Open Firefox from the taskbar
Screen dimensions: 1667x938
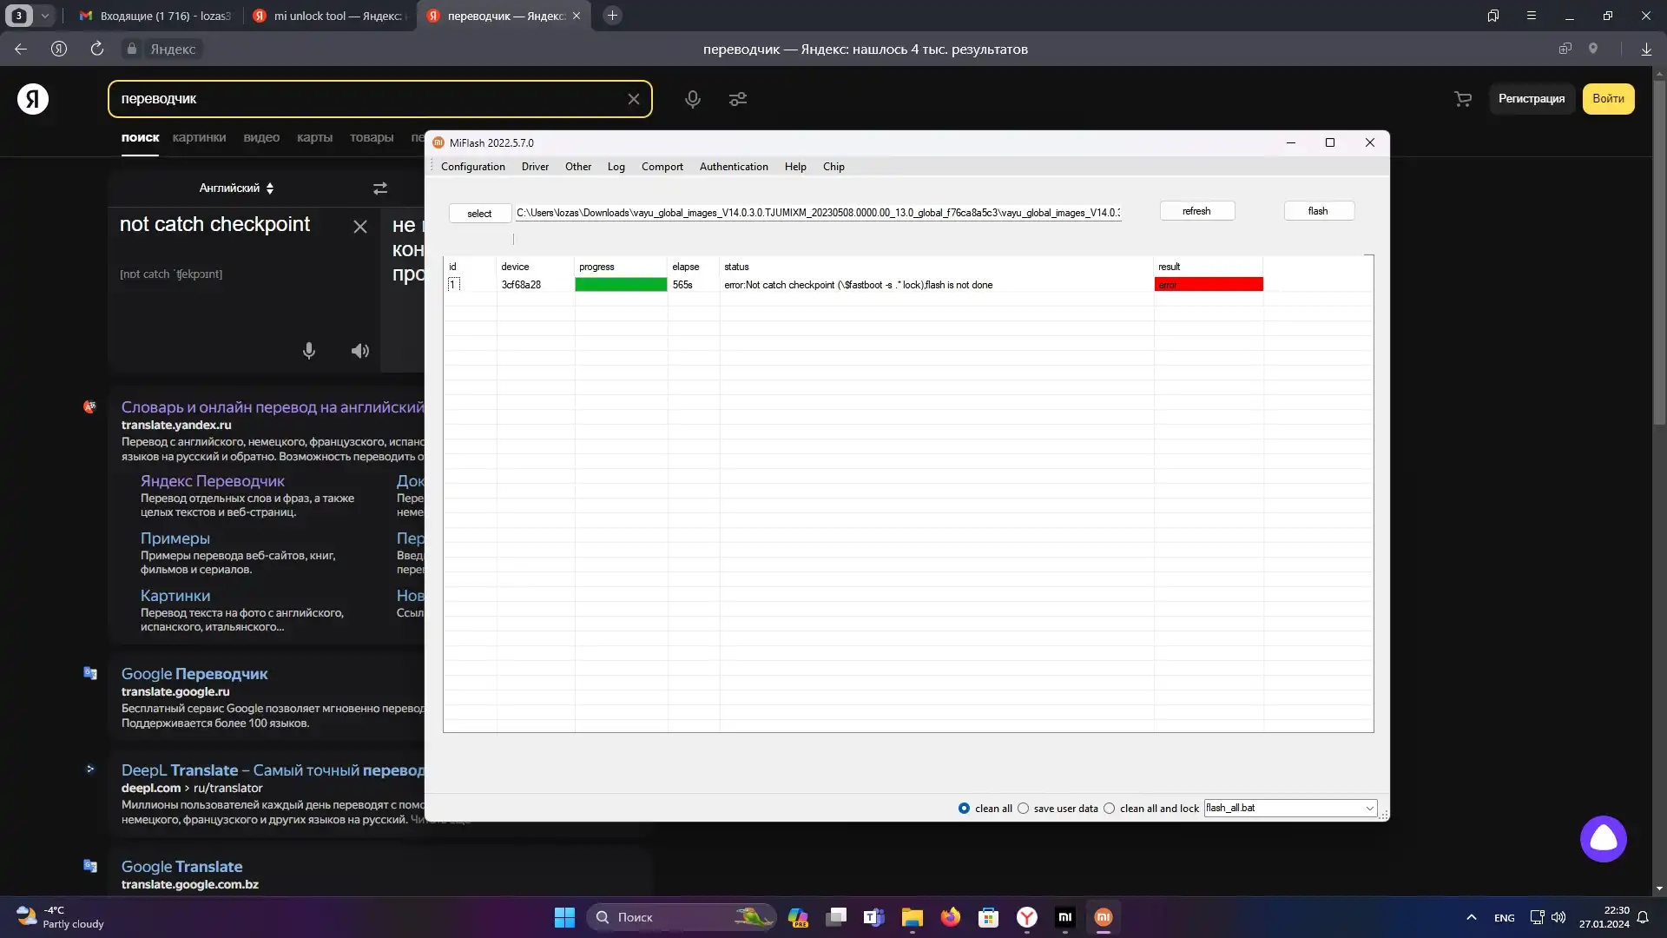click(951, 917)
